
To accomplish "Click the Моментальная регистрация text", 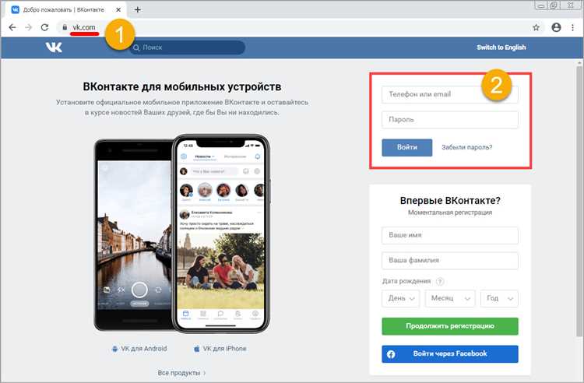I will 450,213.
